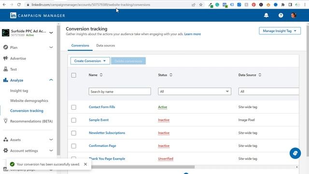Open the help question mark icon
Image resolution: width=309 pixels, height=174 pixels.
(281, 15)
